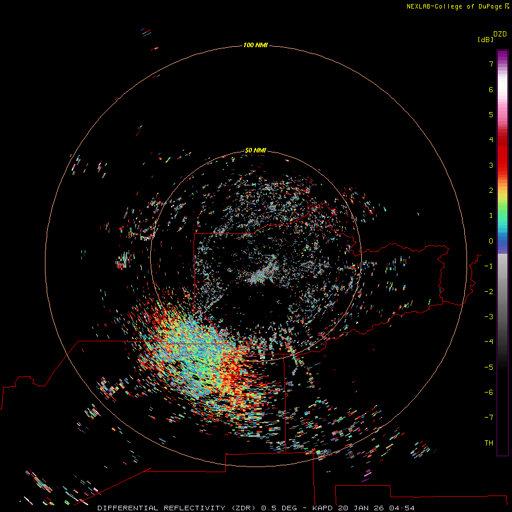Click the DZD label above the color scale
The image size is (512, 512).
(500, 34)
